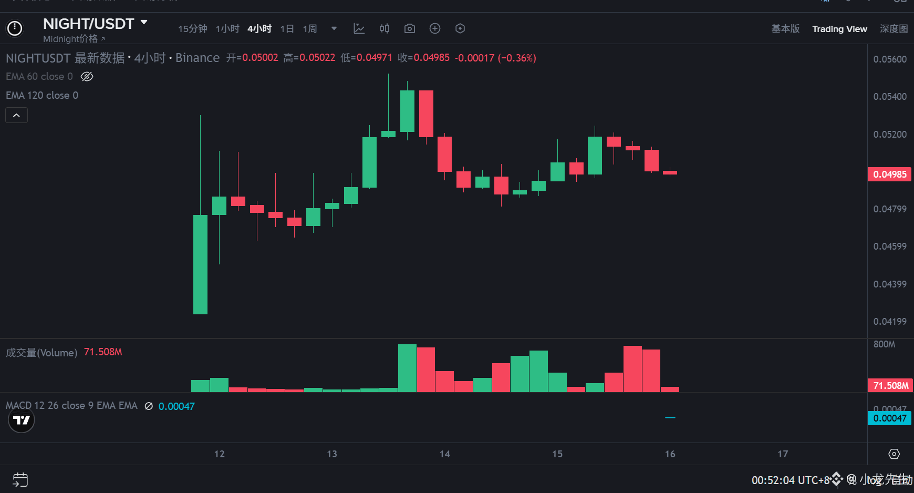Toggle EMA 60 visibility eye icon
The width and height of the screenshot is (914, 493).
[87, 77]
